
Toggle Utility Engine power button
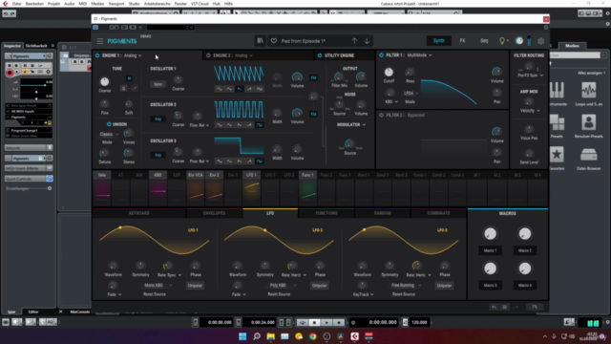[x=320, y=55]
